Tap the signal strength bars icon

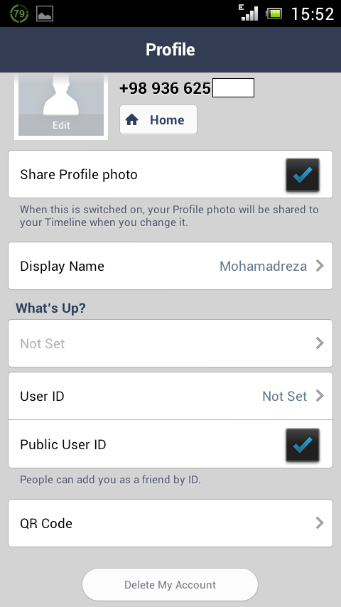249,13
